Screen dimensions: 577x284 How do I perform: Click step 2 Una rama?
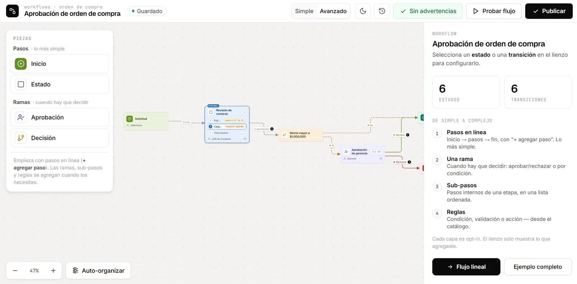coord(502,166)
